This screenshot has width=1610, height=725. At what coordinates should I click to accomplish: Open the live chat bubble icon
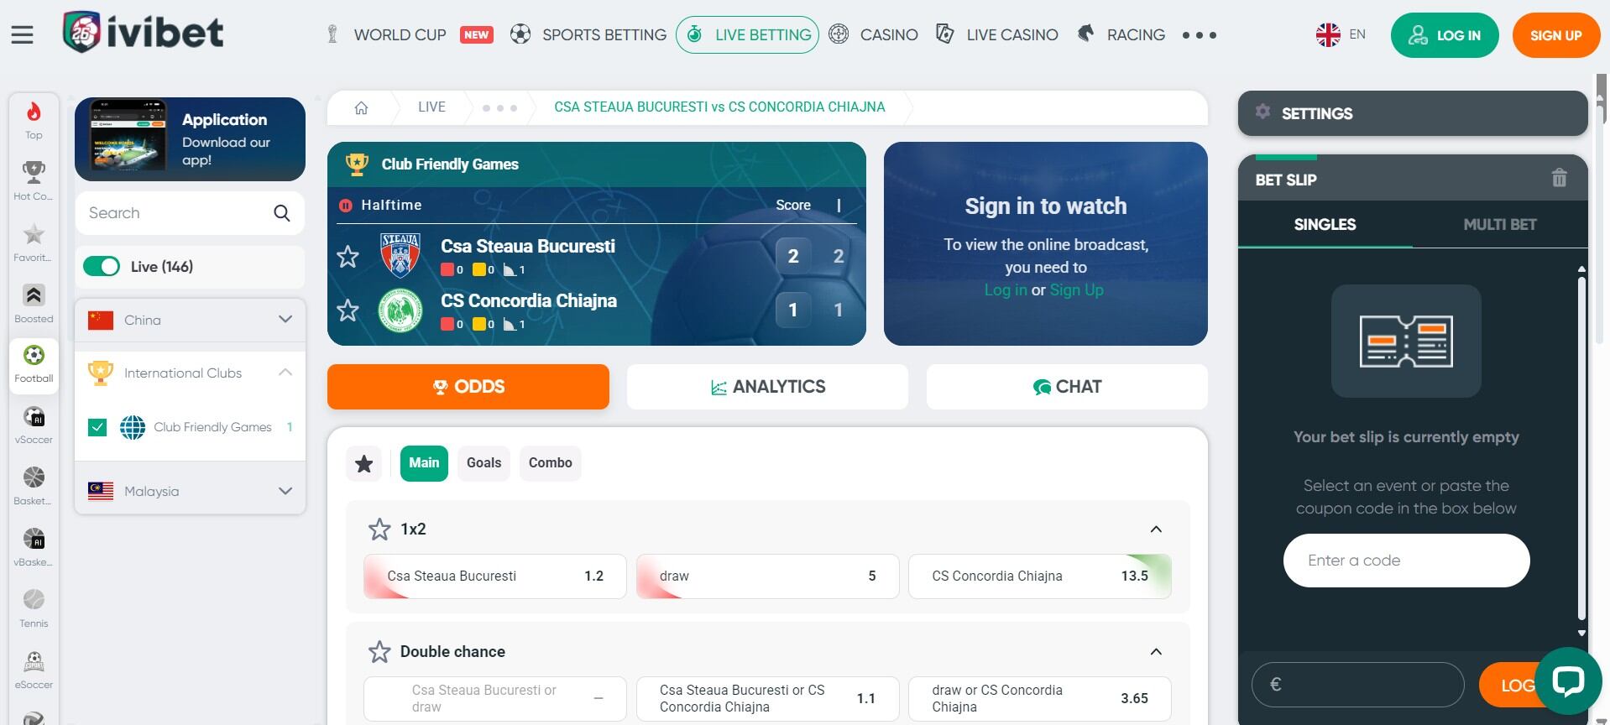coord(1567,681)
